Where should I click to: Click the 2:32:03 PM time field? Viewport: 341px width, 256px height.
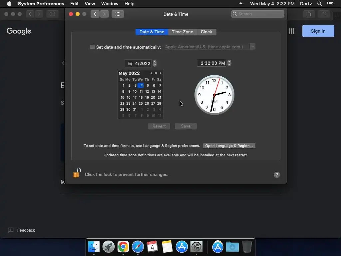point(211,63)
